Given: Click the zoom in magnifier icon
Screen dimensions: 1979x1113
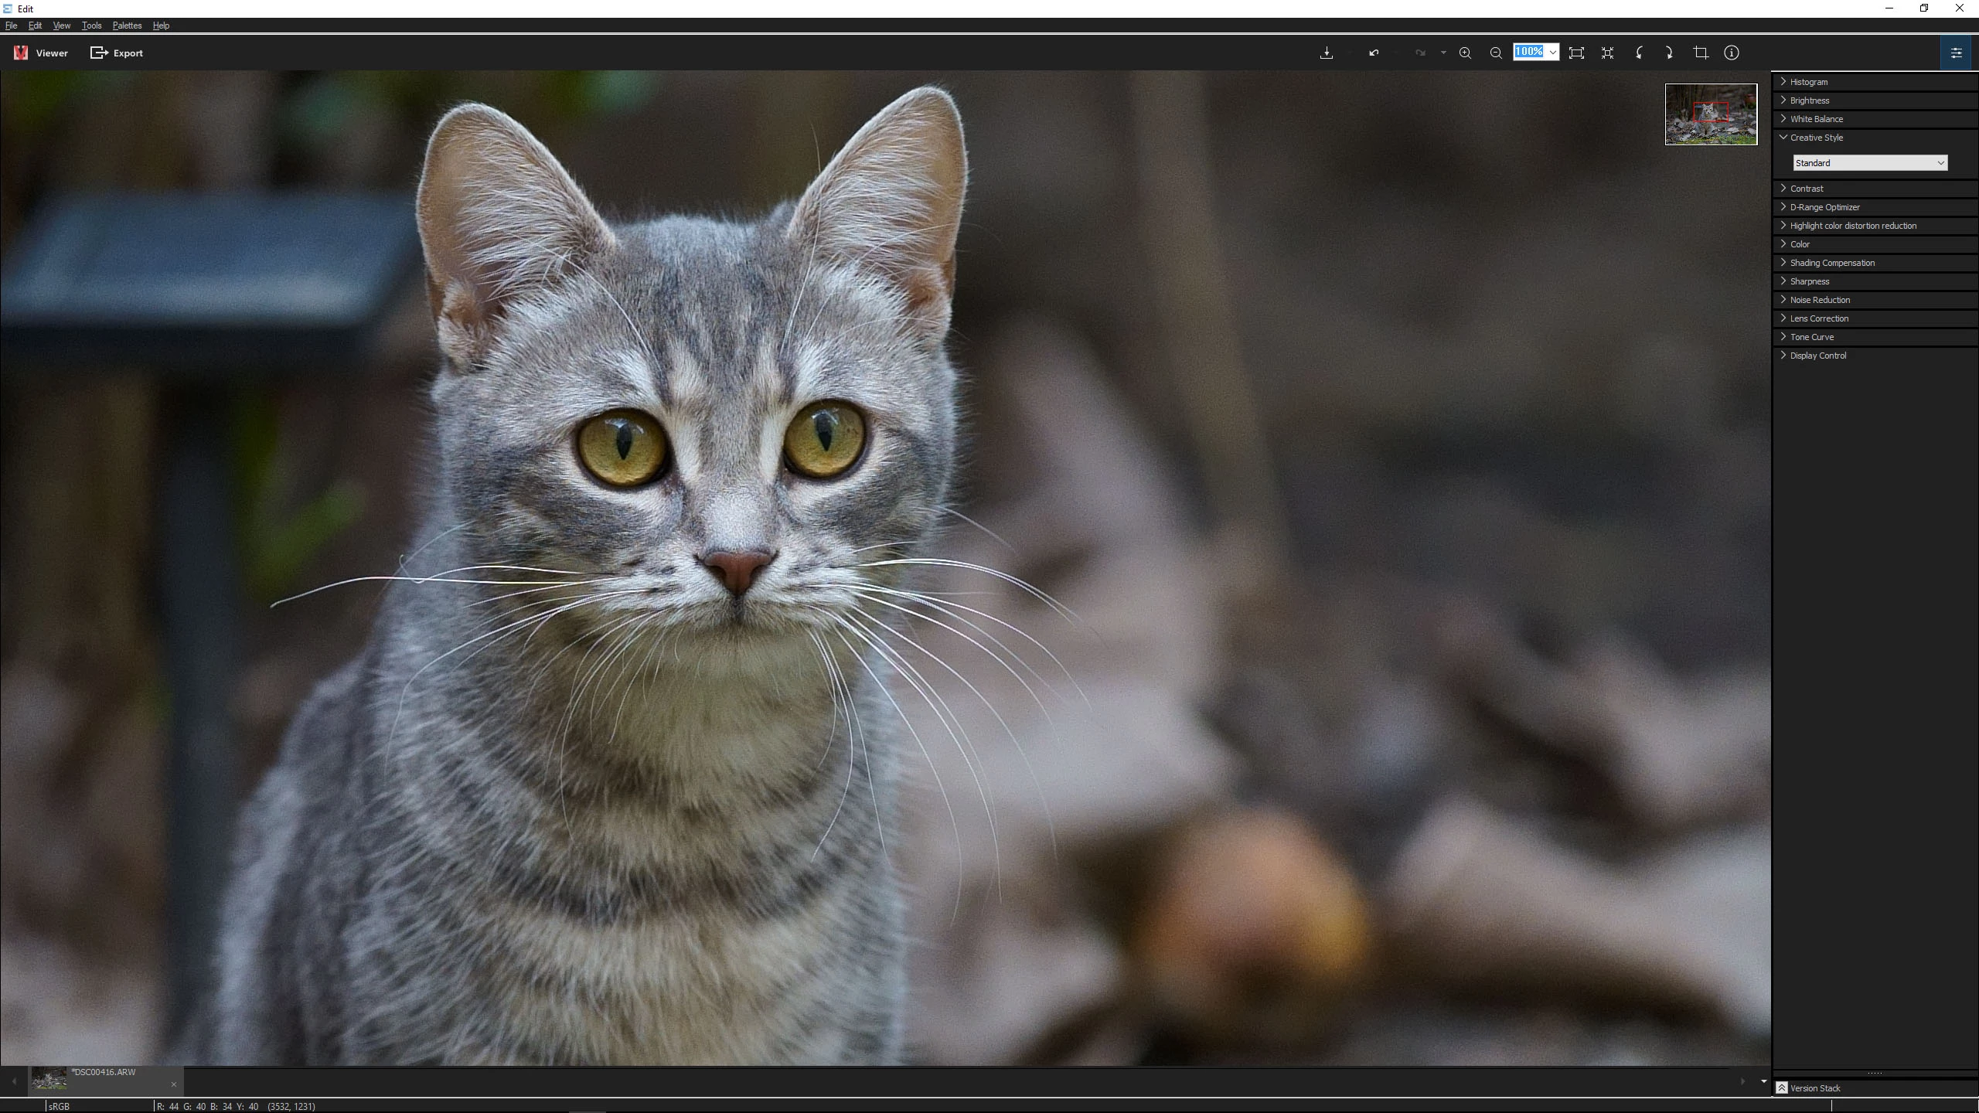Looking at the screenshot, I should pyautogui.click(x=1465, y=53).
